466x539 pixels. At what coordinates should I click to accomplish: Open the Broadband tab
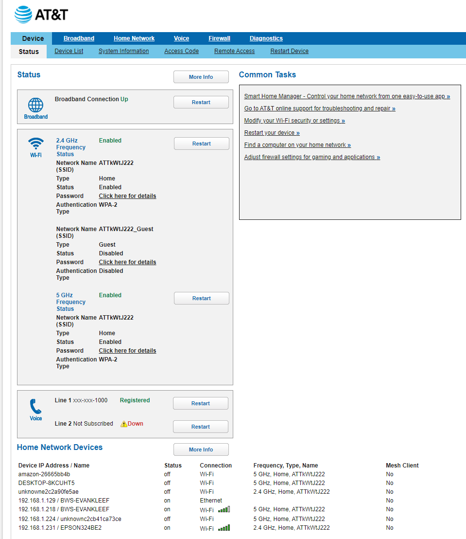click(x=79, y=38)
